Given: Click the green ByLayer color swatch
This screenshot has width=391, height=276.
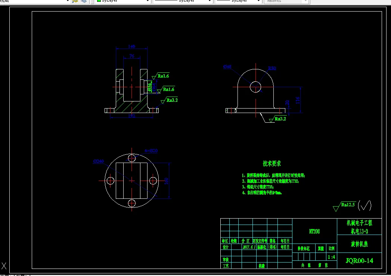Looking at the screenshot, I should 99,1.
